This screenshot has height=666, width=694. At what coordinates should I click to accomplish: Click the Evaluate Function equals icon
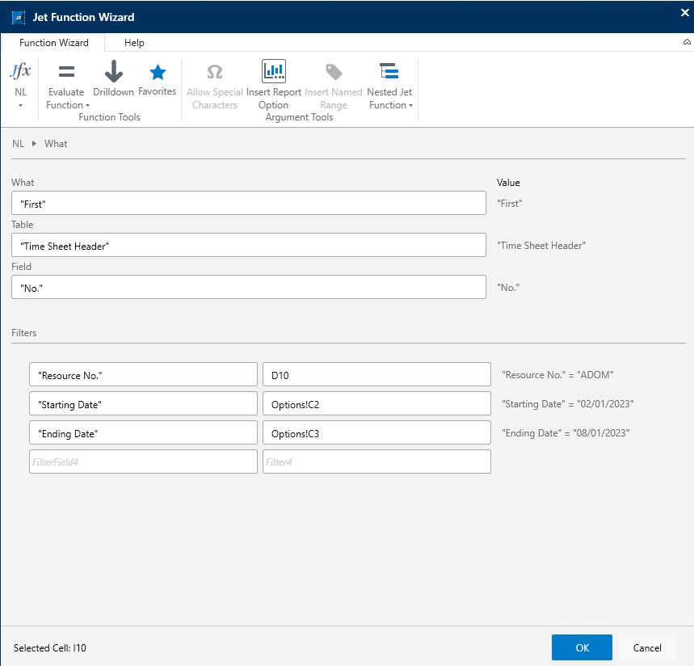[x=66, y=71]
